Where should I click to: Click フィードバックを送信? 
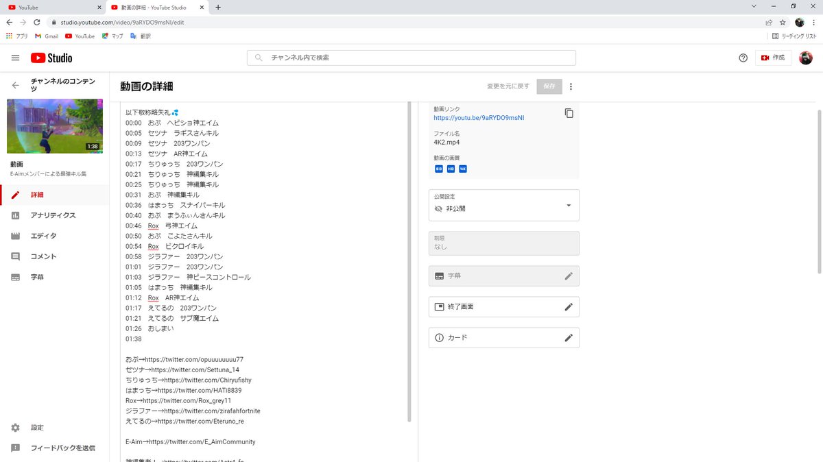point(55,448)
